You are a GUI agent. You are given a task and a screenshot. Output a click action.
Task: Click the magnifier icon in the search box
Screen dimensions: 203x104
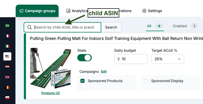tap(30, 27)
